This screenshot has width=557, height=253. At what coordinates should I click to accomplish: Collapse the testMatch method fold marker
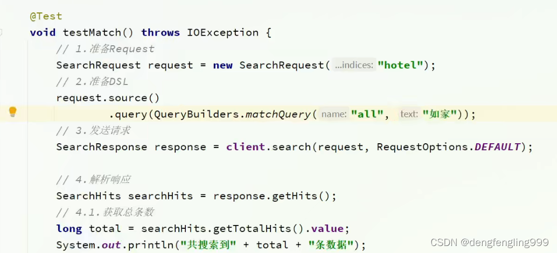pos(2,32)
